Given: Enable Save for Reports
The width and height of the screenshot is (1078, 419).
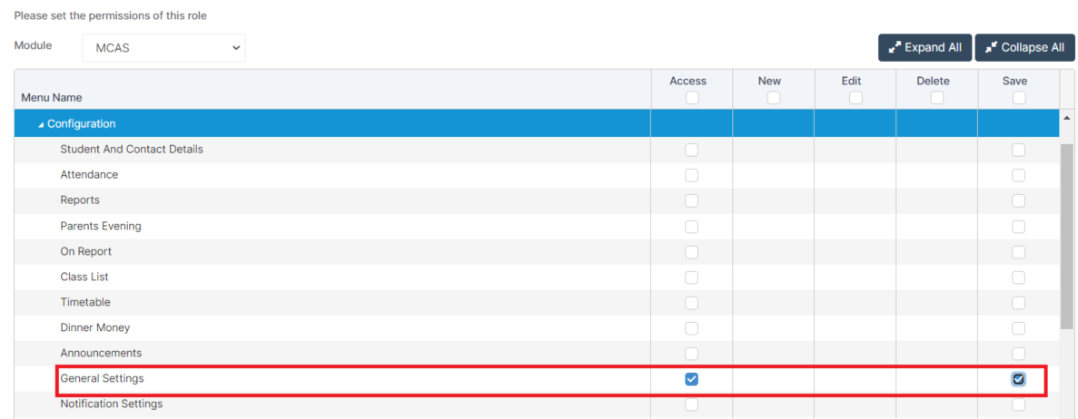Looking at the screenshot, I should pos(1019,200).
